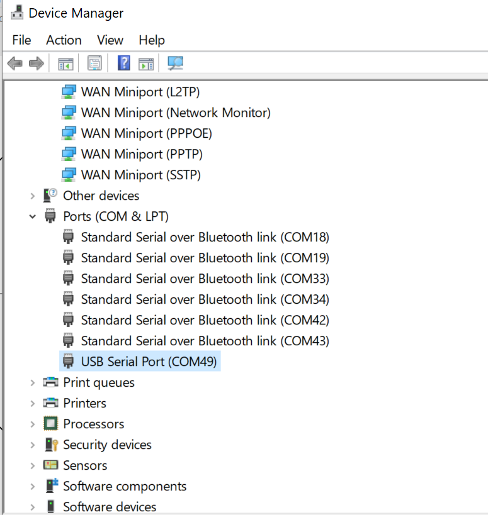Expand the Software components category

(33, 487)
